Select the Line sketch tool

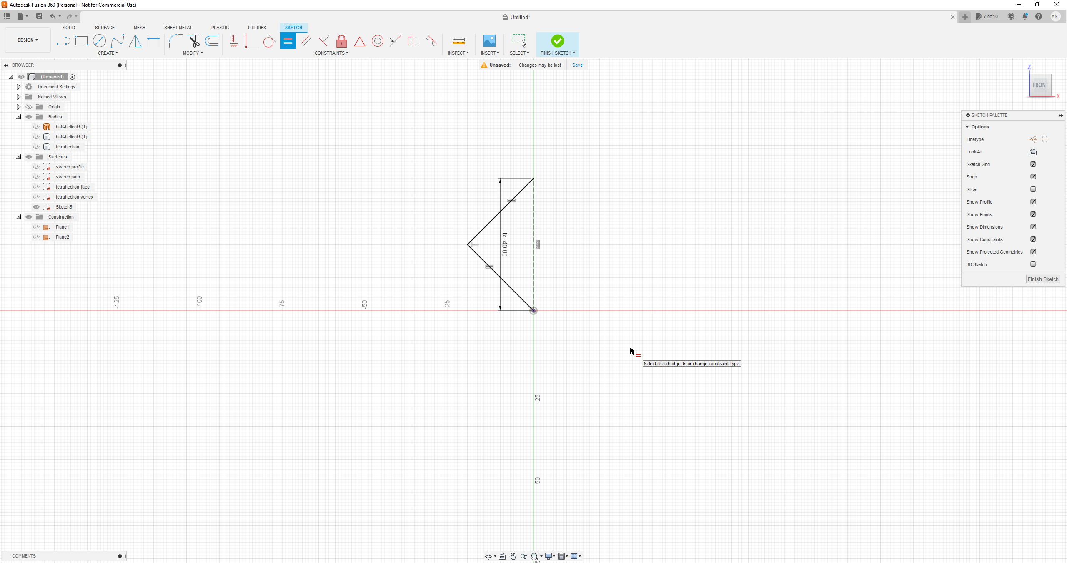click(63, 40)
